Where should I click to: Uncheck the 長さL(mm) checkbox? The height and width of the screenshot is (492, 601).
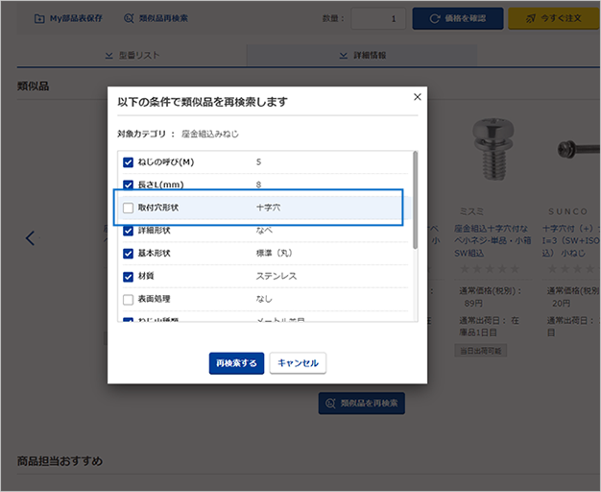(x=129, y=184)
